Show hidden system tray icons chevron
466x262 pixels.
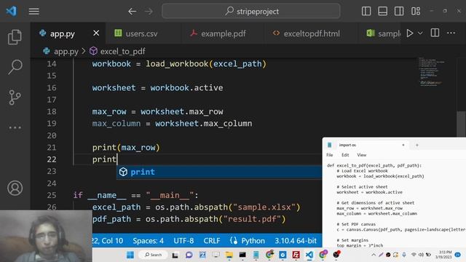[x=374, y=255]
